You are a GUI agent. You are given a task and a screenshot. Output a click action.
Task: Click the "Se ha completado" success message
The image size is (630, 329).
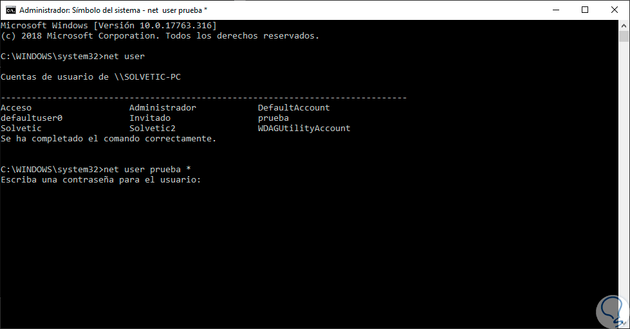coord(109,139)
